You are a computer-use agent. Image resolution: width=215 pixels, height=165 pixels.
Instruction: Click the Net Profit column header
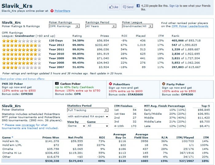[x=76, y=137]
